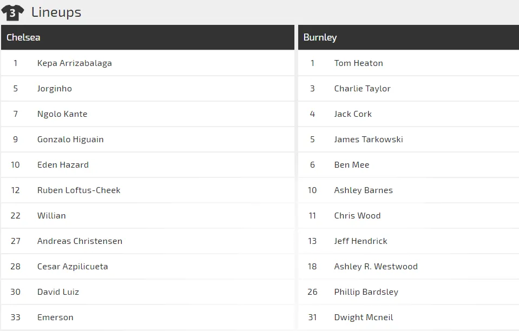
Task: Click Dwight Mcneil's name
Action: coord(363,317)
